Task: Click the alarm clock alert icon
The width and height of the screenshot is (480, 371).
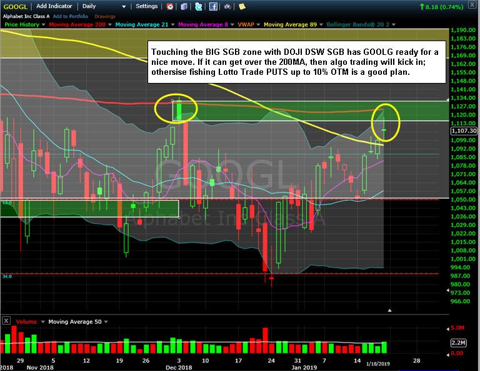Action: tap(170, 6)
